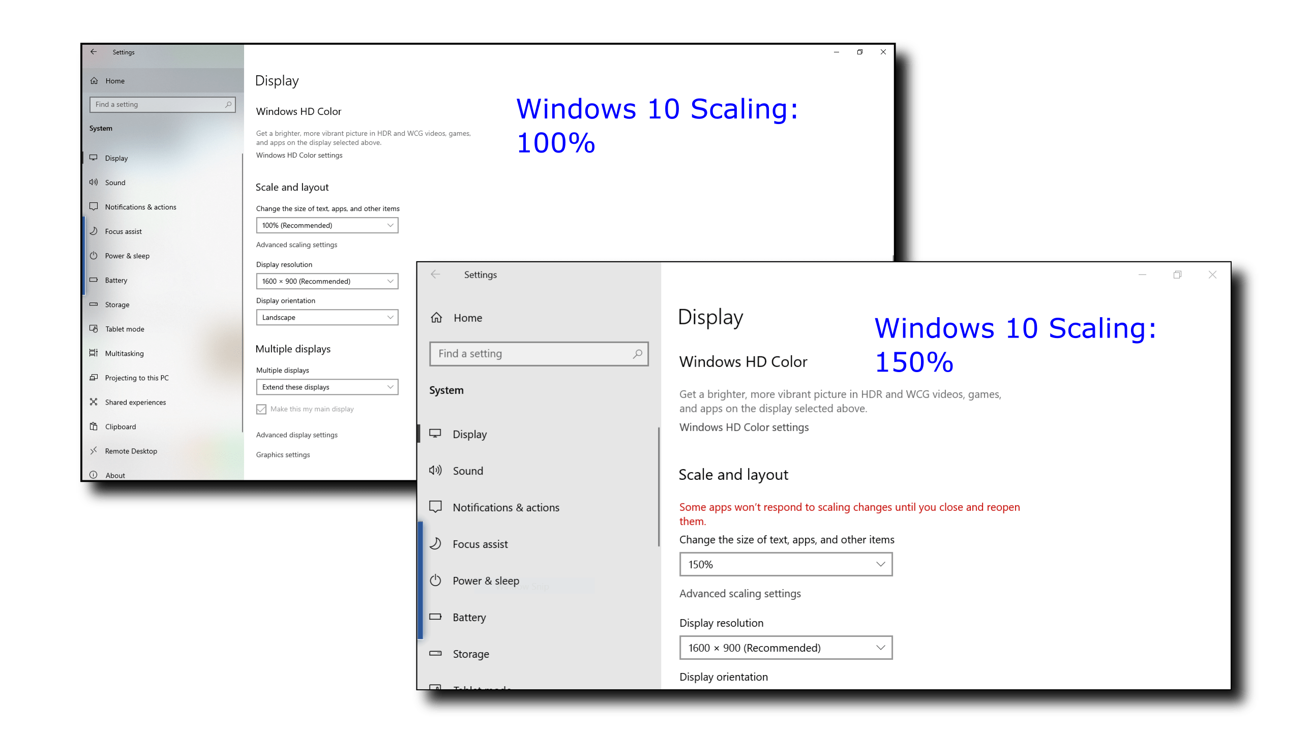This screenshot has height=732, width=1312.
Task: Click Battery icon in 100% window sidebar
Action: pyautogui.click(x=94, y=280)
